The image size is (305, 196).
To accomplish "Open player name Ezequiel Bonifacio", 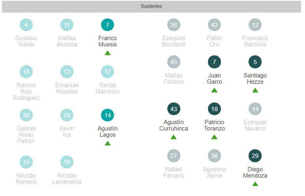I will [x=174, y=41].
